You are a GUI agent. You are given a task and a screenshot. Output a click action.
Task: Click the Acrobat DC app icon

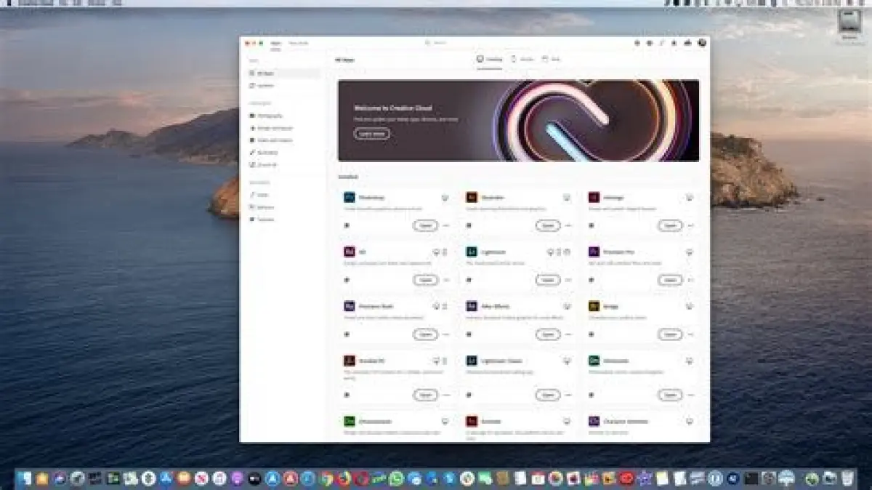point(349,361)
